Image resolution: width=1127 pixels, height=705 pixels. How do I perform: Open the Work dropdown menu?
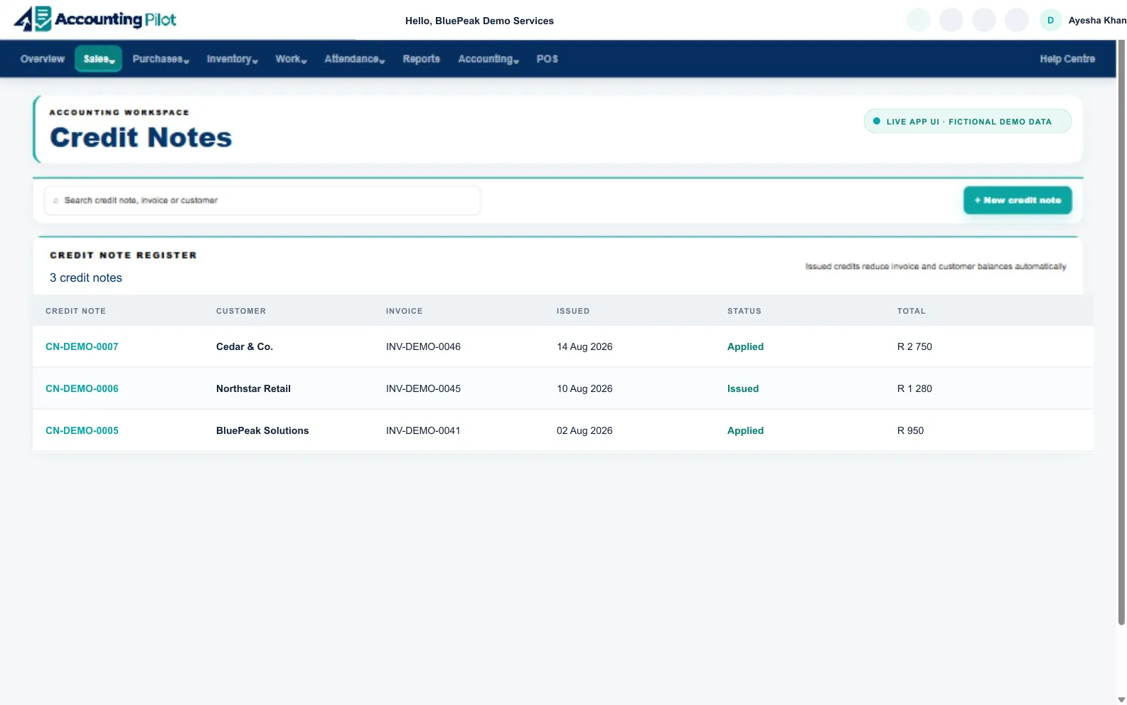(x=291, y=59)
